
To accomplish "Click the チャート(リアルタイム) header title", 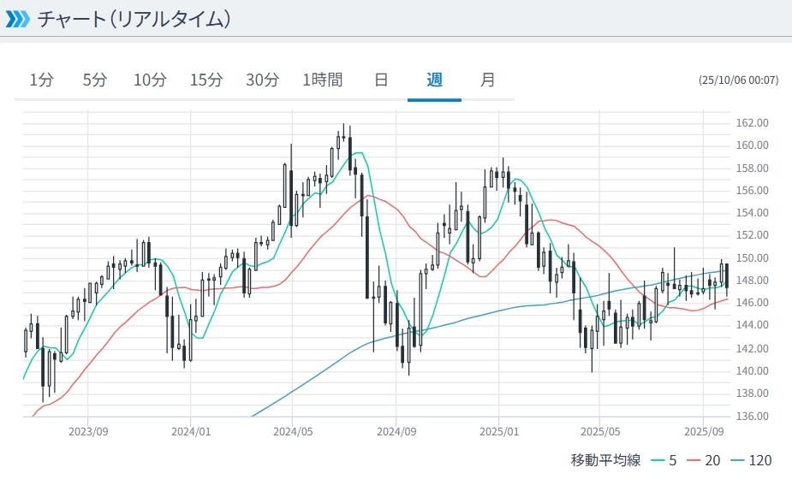I will tap(134, 19).
